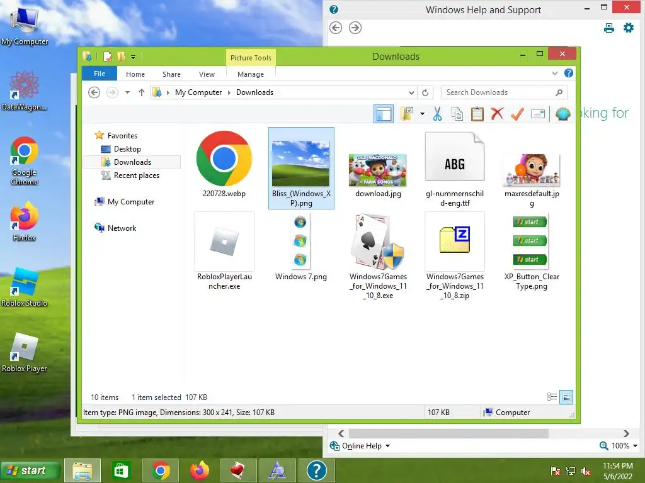Click the Paste clipboard icon
Image resolution: width=645 pixels, height=483 pixels.
pyautogui.click(x=477, y=114)
